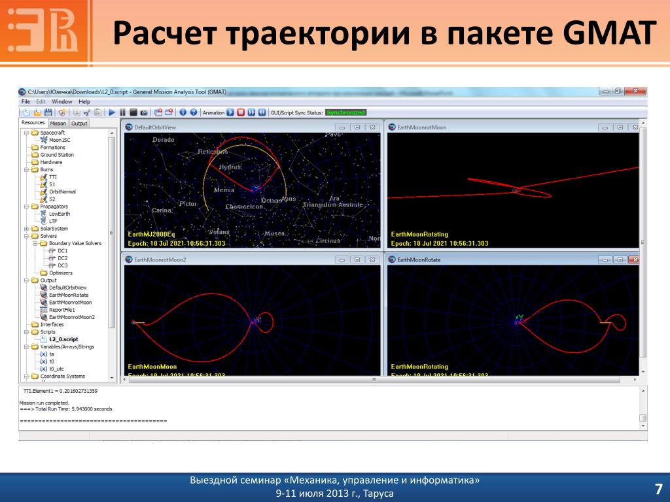Select EarthMoonRotate in the resource tree

(69, 295)
